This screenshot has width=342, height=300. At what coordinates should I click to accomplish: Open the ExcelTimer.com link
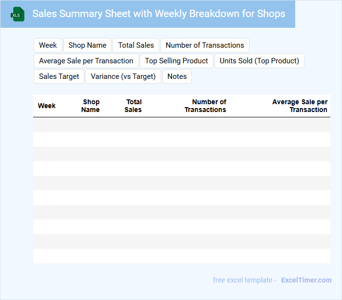click(306, 280)
